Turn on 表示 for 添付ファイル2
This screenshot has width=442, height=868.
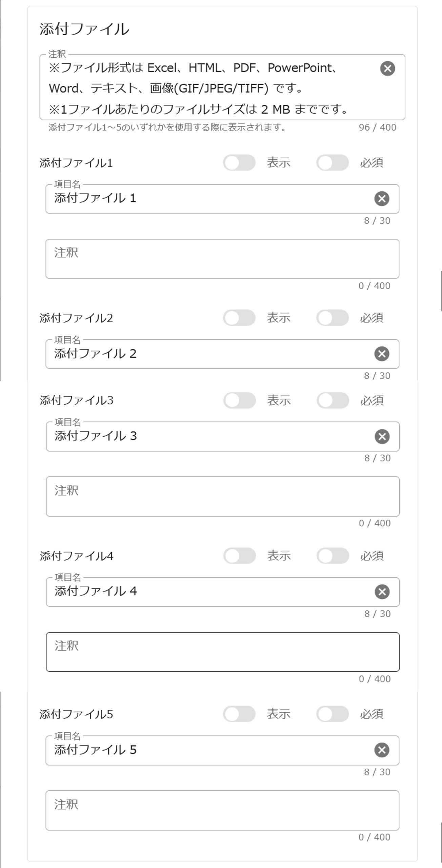coord(239,318)
